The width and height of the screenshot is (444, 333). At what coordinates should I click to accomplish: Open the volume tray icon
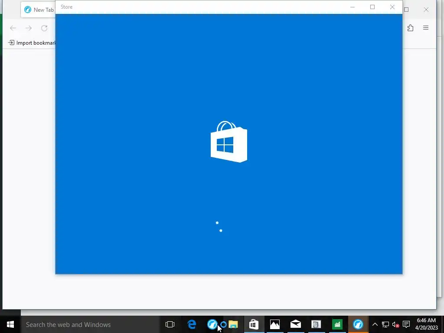point(395,324)
